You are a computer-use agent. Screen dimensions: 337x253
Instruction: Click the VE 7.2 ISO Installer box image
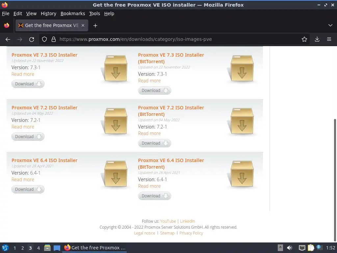(116, 121)
